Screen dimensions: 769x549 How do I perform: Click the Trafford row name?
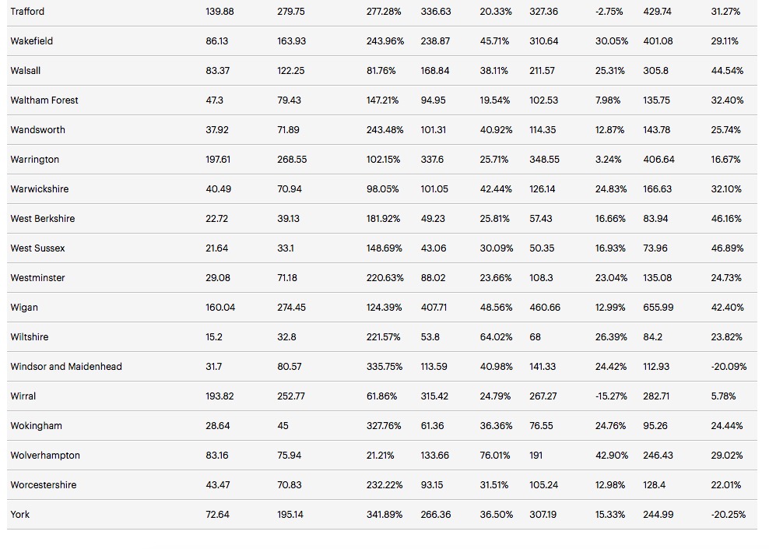[x=27, y=12]
